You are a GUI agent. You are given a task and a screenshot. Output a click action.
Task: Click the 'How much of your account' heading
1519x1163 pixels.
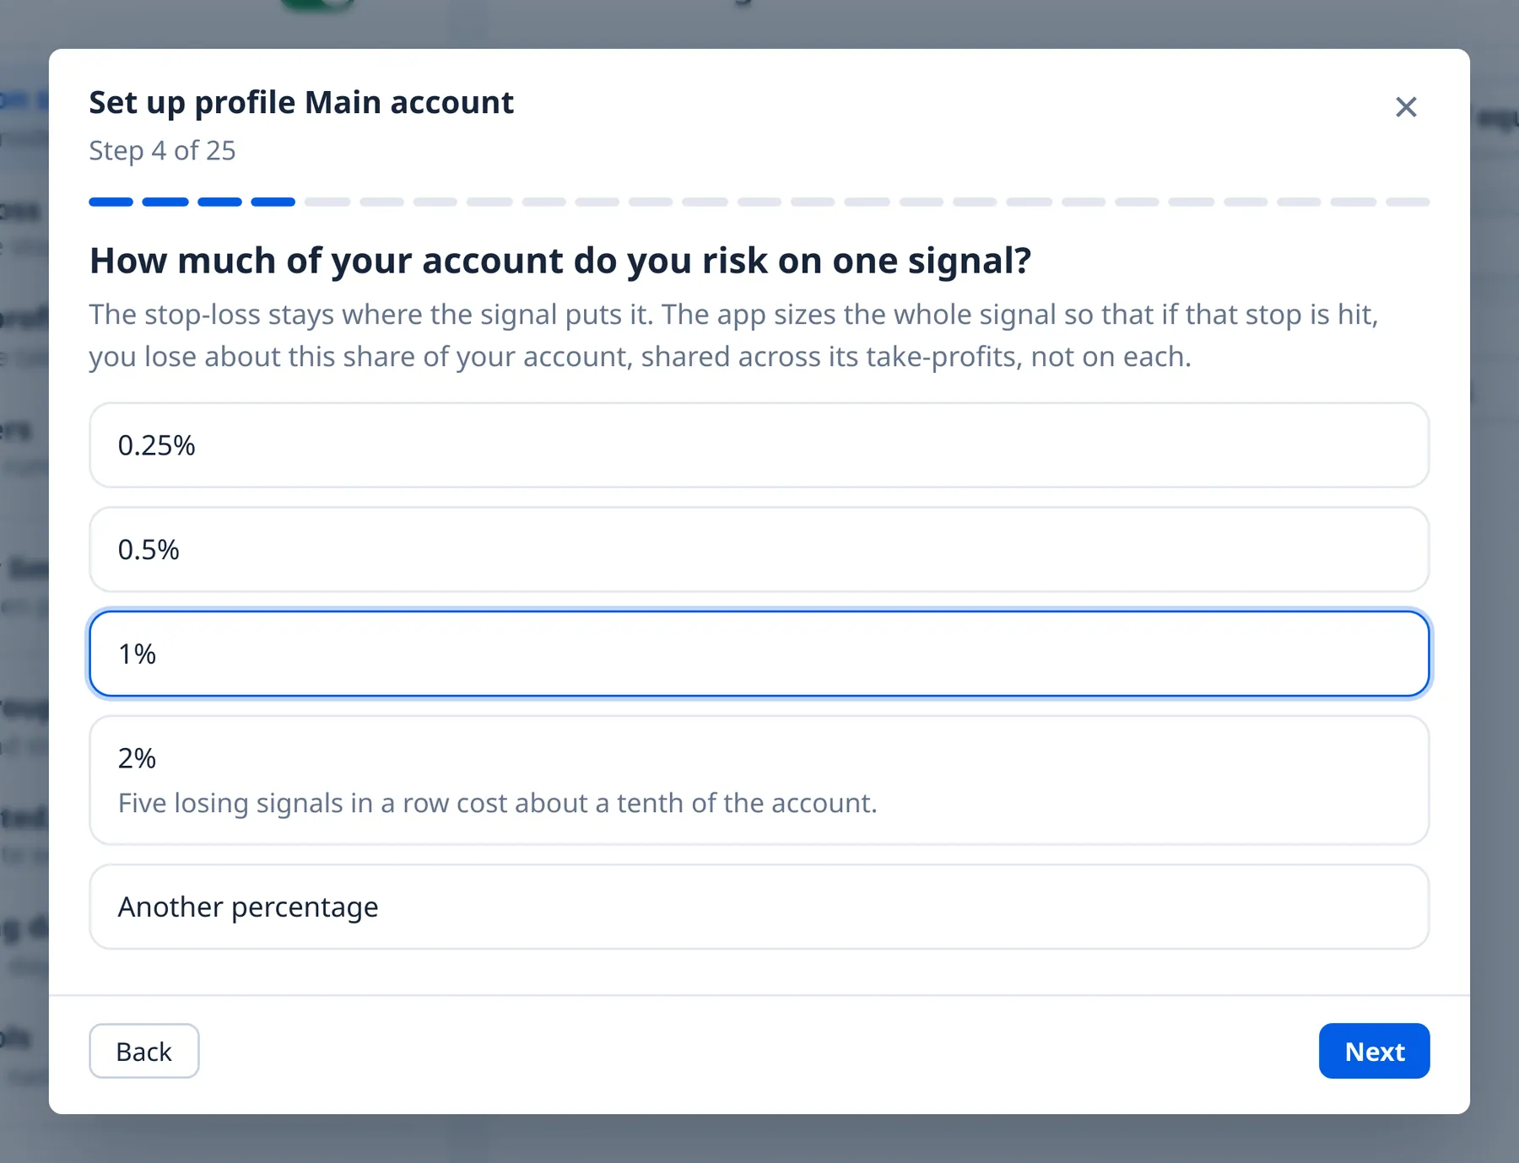pos(560,261)
